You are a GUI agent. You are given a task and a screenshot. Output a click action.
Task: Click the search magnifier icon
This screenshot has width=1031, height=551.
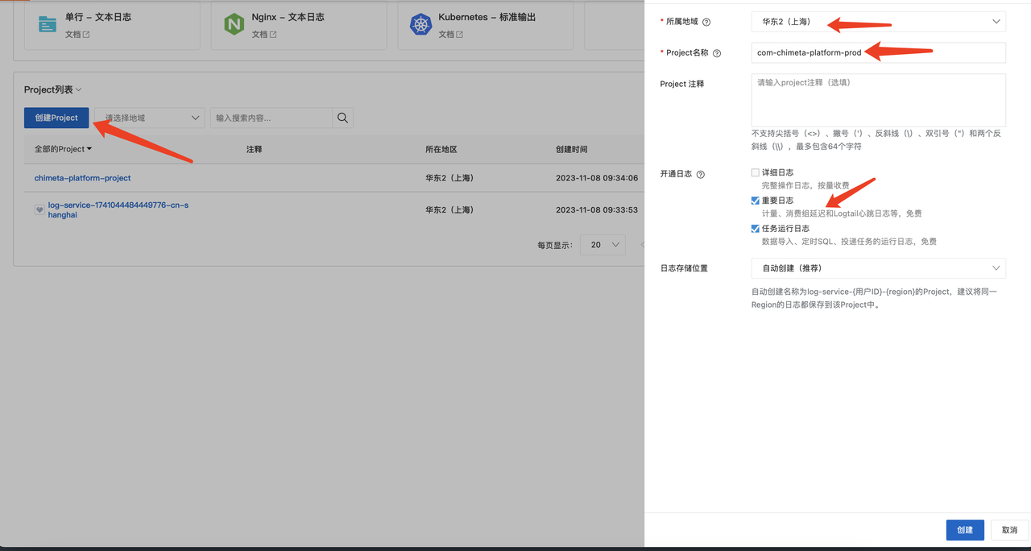click(x=342, y=118)
